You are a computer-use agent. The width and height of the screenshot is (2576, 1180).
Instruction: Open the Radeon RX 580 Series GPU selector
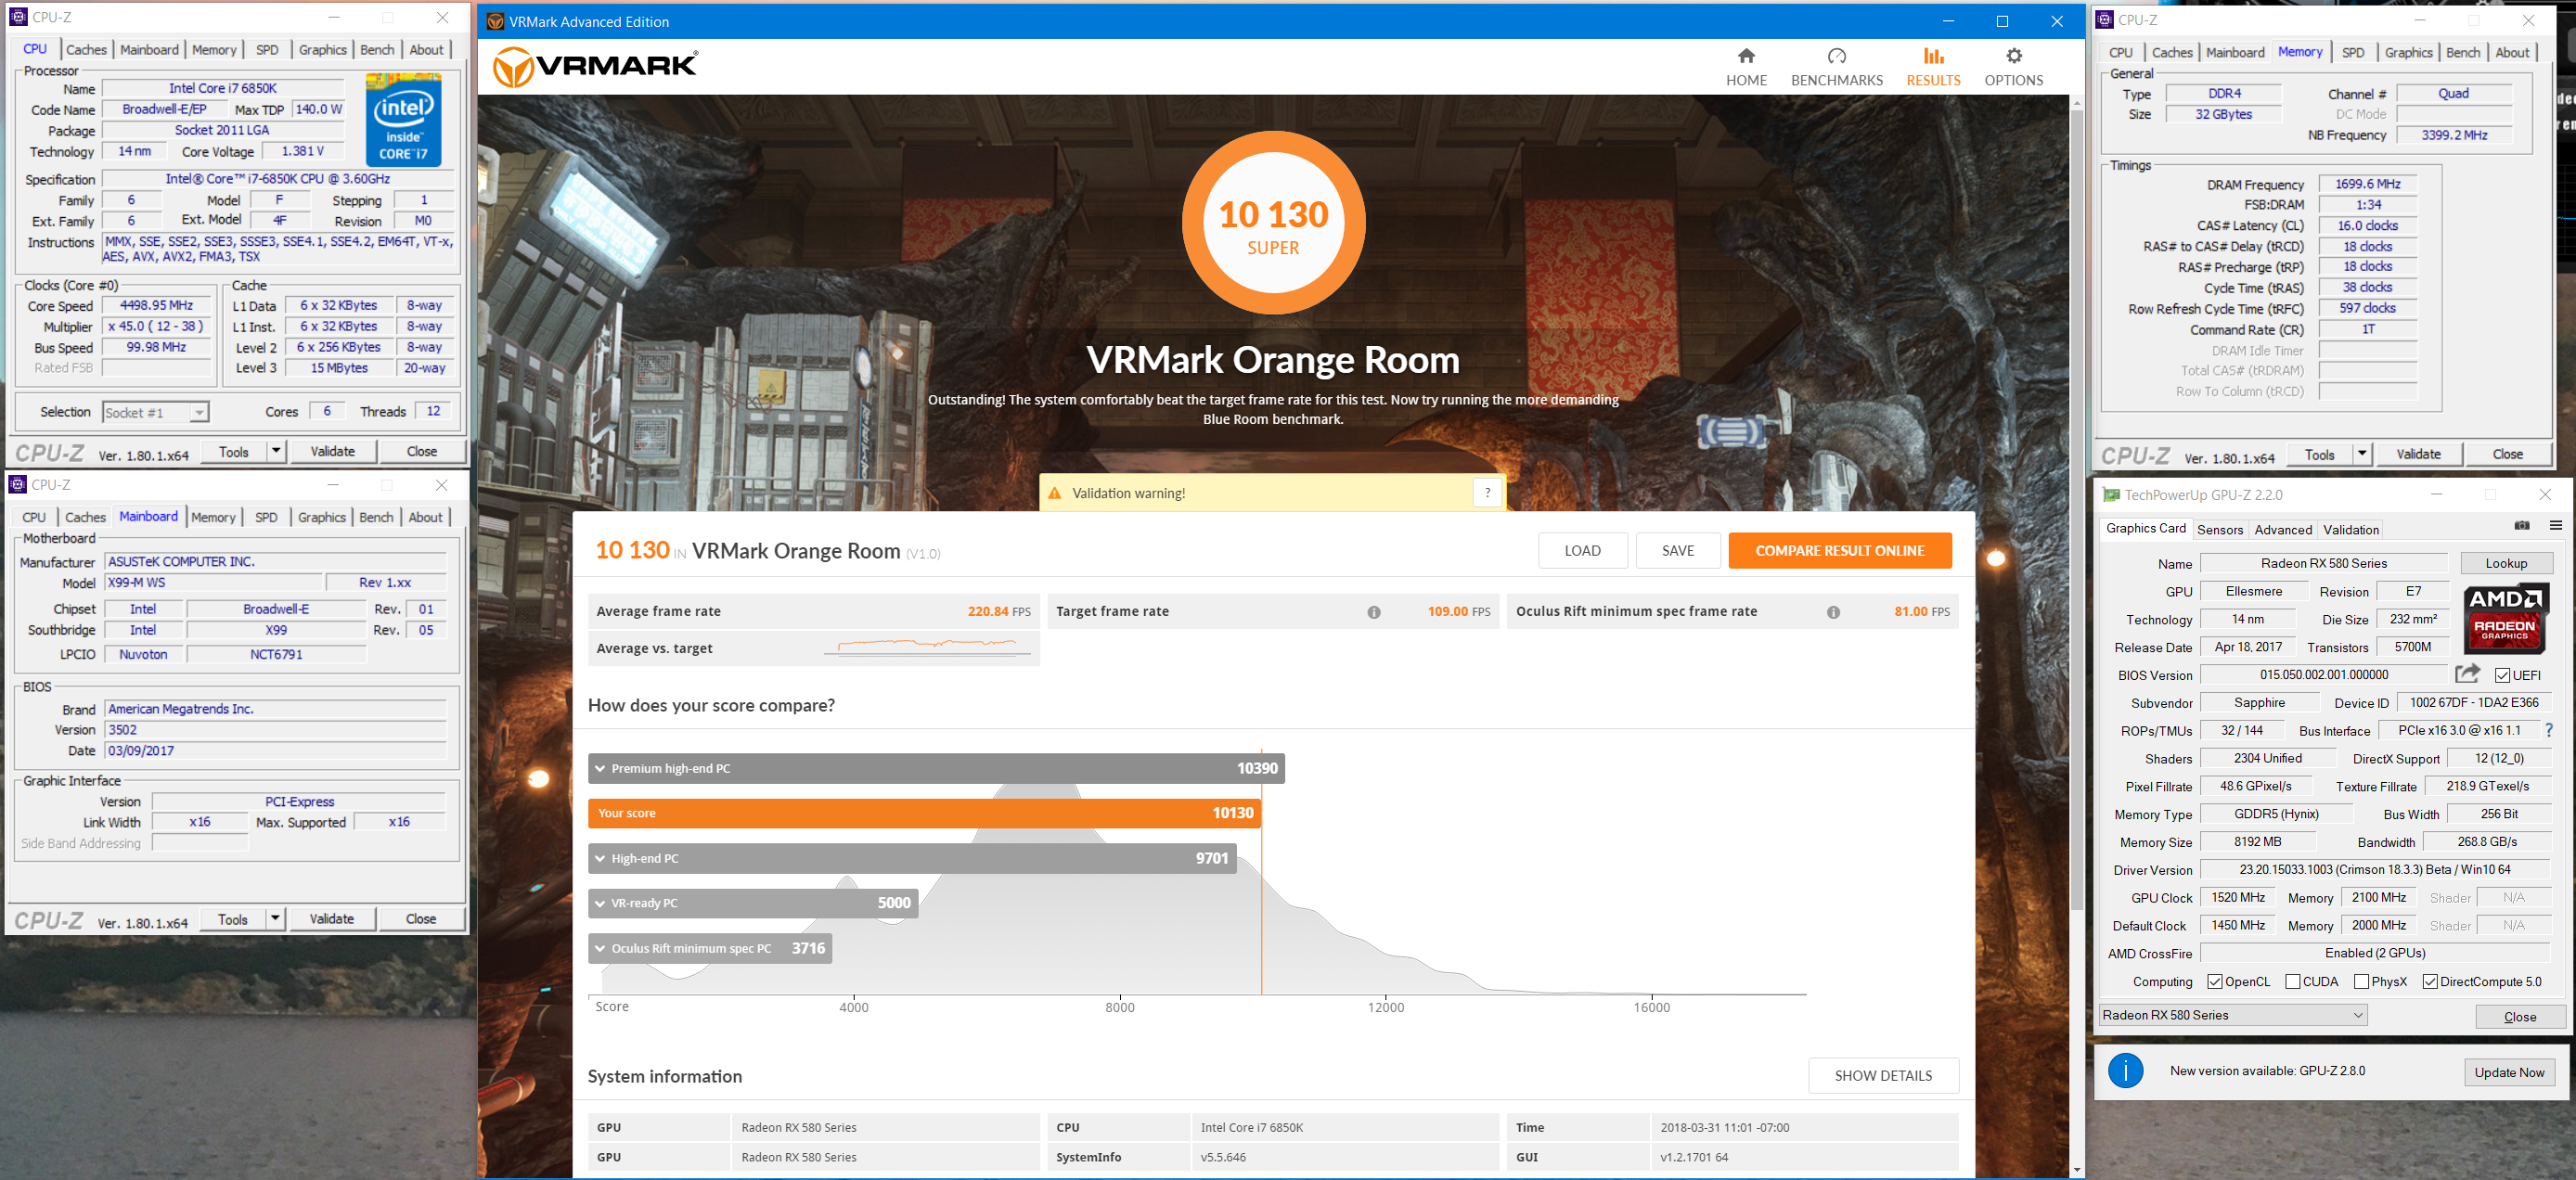click(x=2233, y=1015)
